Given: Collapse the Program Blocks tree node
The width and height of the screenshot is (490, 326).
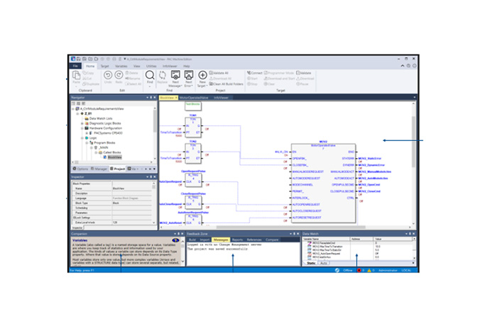Looking at the screenshot, I should (89, 142).
